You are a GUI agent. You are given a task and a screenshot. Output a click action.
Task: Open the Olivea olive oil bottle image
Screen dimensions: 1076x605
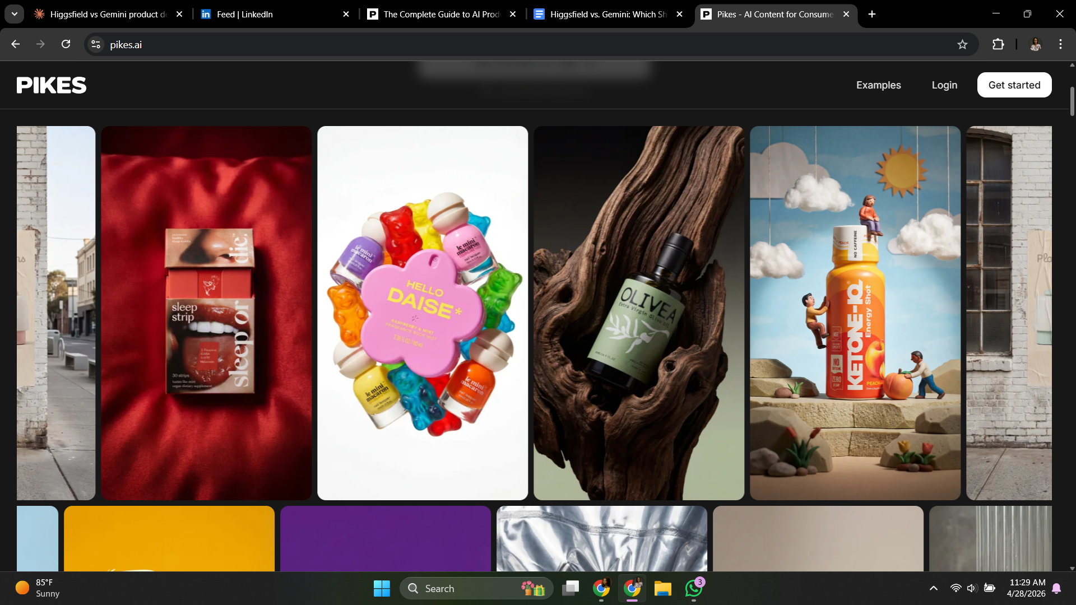[639, 313]
